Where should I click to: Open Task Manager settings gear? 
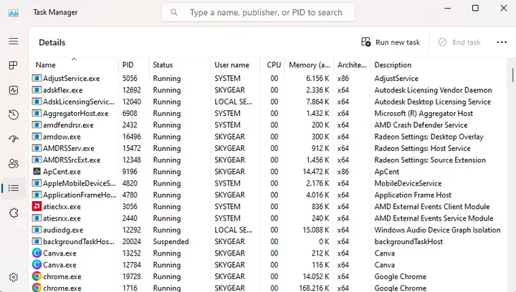tap(14, 277)
